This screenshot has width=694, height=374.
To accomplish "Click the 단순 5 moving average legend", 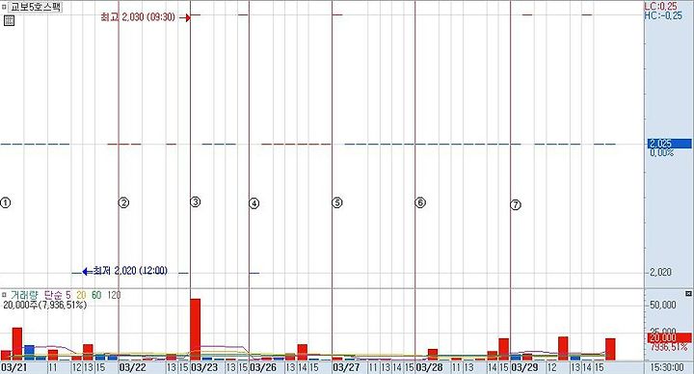I will (x=58, y=295).
